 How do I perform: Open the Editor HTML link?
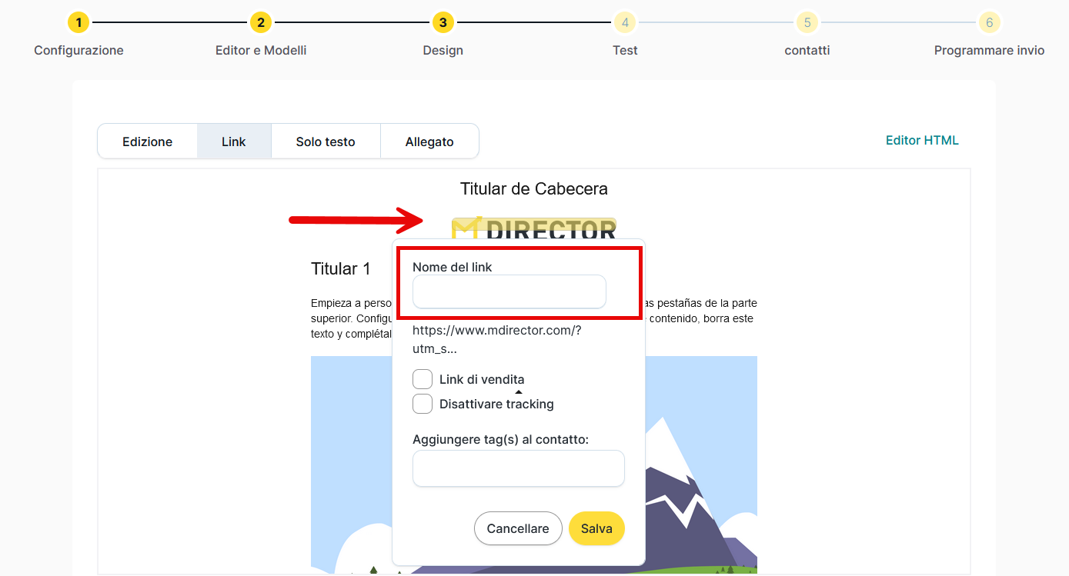tap(922, 140)
